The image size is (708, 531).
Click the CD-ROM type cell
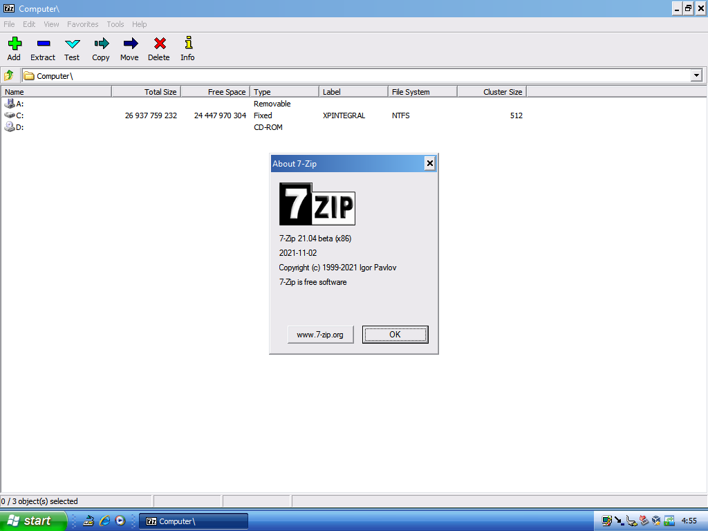pyautogui.click(x=268, y=127)
